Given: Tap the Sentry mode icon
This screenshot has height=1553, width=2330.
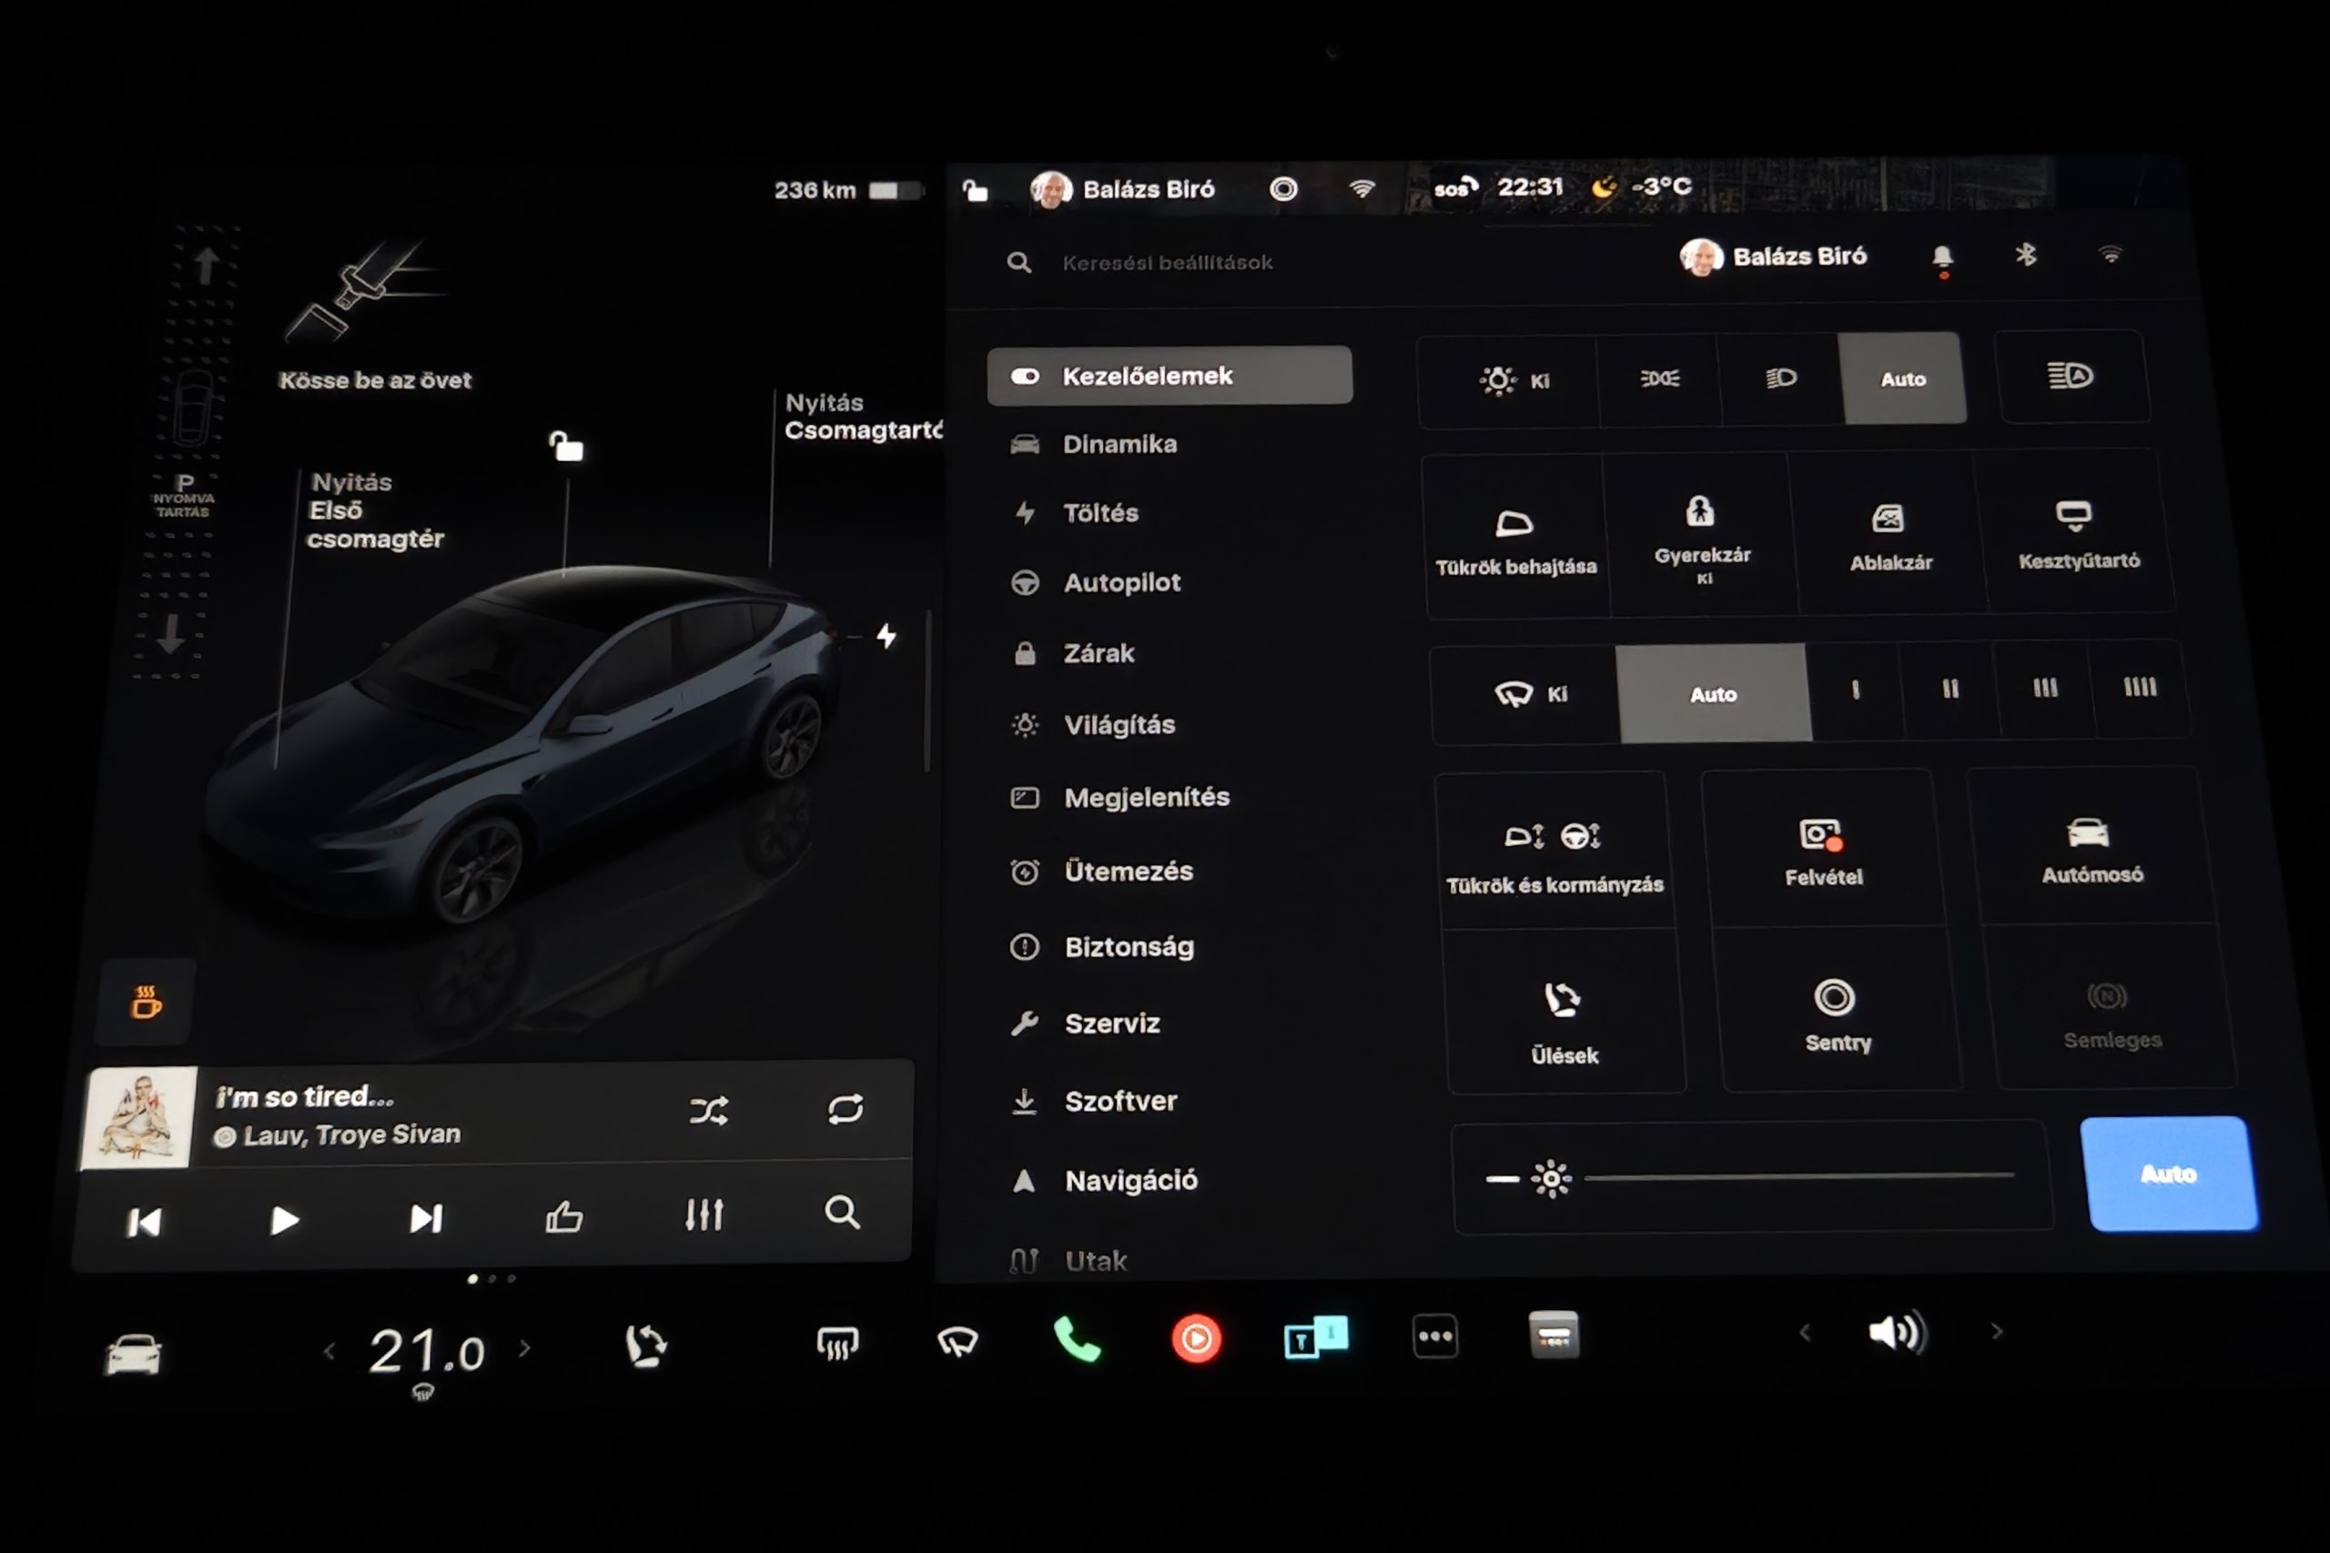Looking at the screenshot, I should click(x=1835, y=998).
